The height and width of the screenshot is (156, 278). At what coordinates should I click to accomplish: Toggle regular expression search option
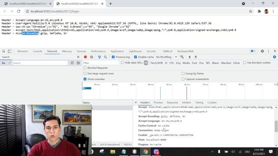(10, 63)
